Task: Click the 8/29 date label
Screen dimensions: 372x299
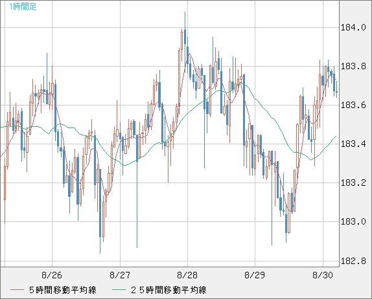Action: point(255,275)
